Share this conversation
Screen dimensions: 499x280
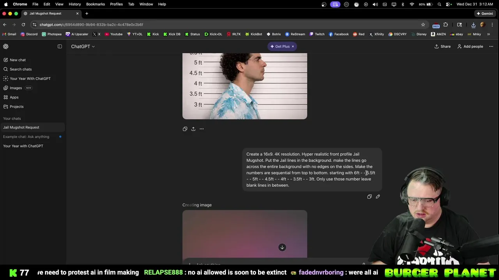442,46
